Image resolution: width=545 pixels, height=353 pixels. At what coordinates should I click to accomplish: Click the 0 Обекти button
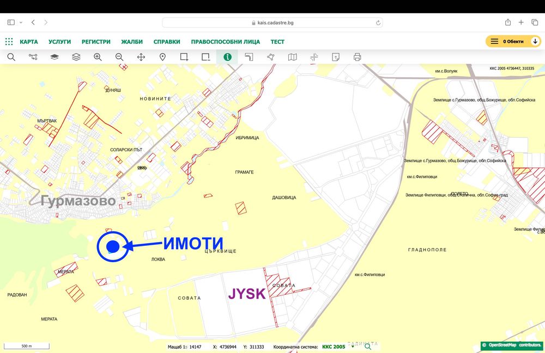[x=513, y=41]
